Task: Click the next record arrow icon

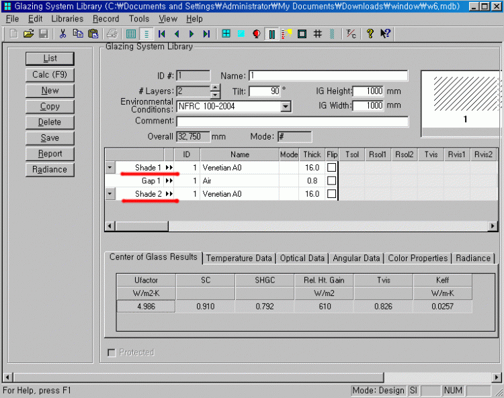Action: click(192, 34)
